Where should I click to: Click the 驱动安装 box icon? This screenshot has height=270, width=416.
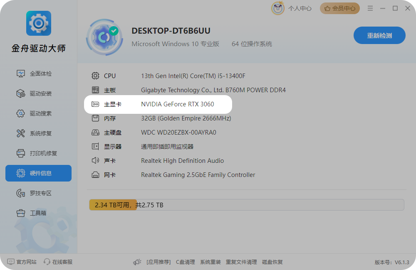(21, 93)
